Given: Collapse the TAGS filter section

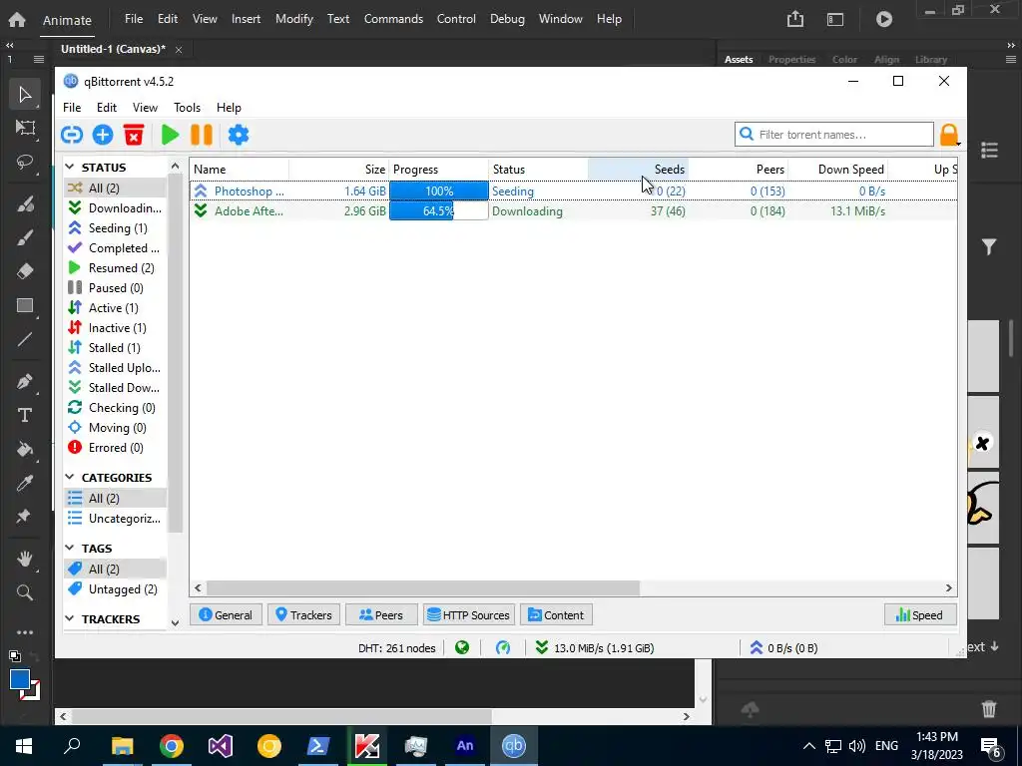Looking at the screenshot, I should [x=70, y=549].
